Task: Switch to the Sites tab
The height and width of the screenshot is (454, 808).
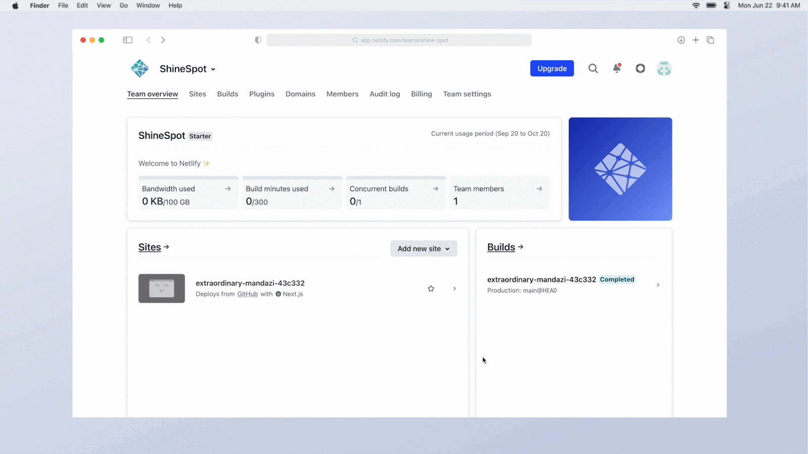Action: click(197, 94)
